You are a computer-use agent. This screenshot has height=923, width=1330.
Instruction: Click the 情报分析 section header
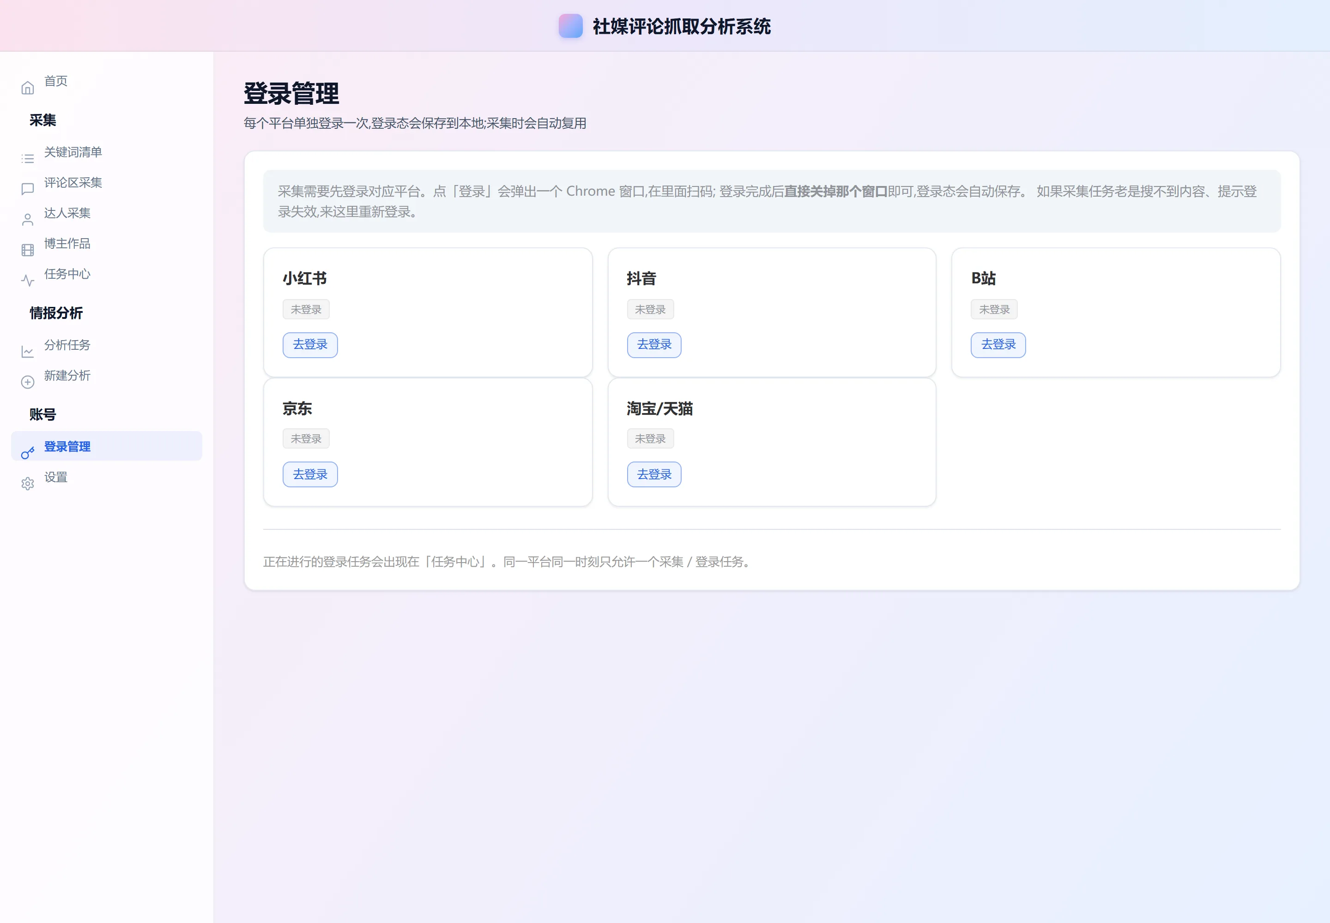tap(56, 313)
